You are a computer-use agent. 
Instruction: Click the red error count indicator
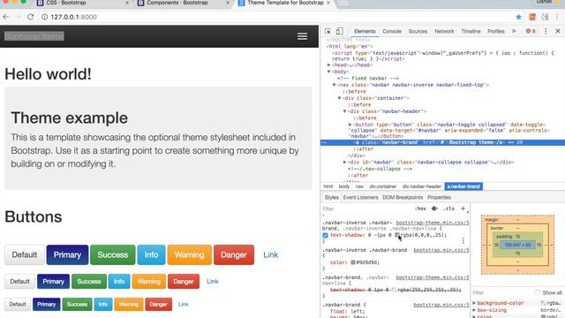(x=531, y=32)
